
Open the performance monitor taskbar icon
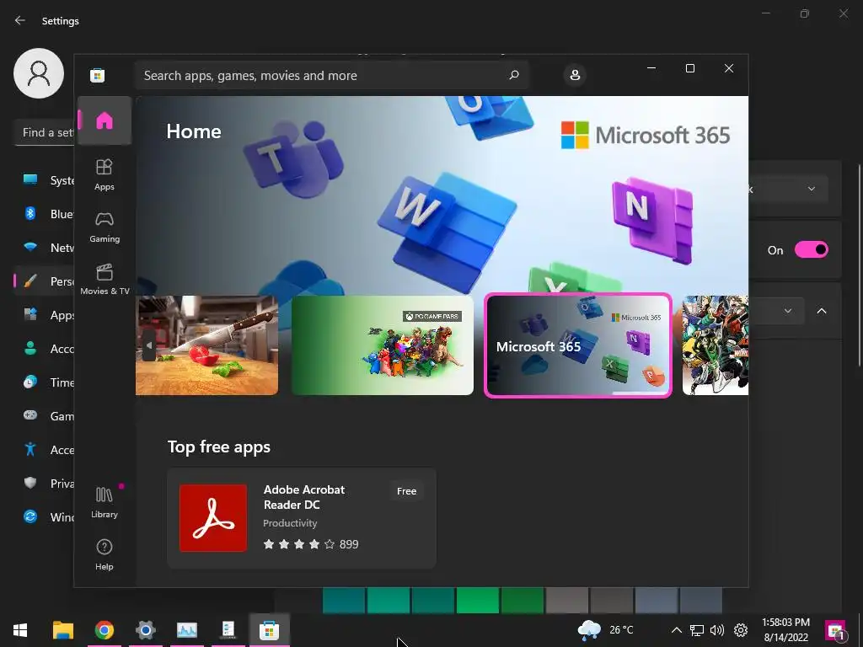(186, 630)
